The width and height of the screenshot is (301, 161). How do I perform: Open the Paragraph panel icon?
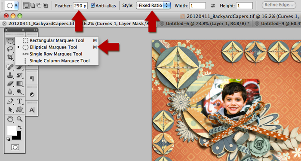(x=32, y=79)
